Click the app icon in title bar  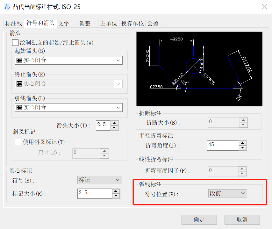7,7
